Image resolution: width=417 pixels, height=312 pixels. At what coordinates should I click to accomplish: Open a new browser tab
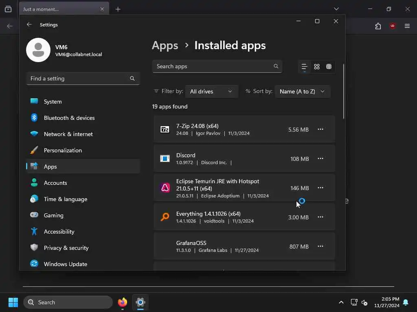click(118, 9)
